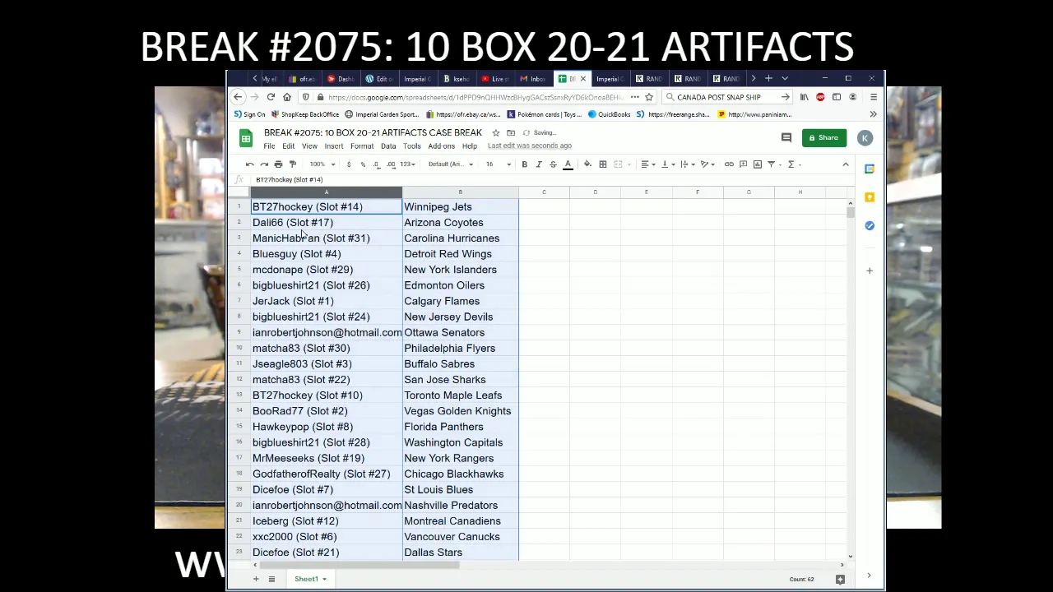
Task: Open the Add-ons menu
Action: (441, 146)
